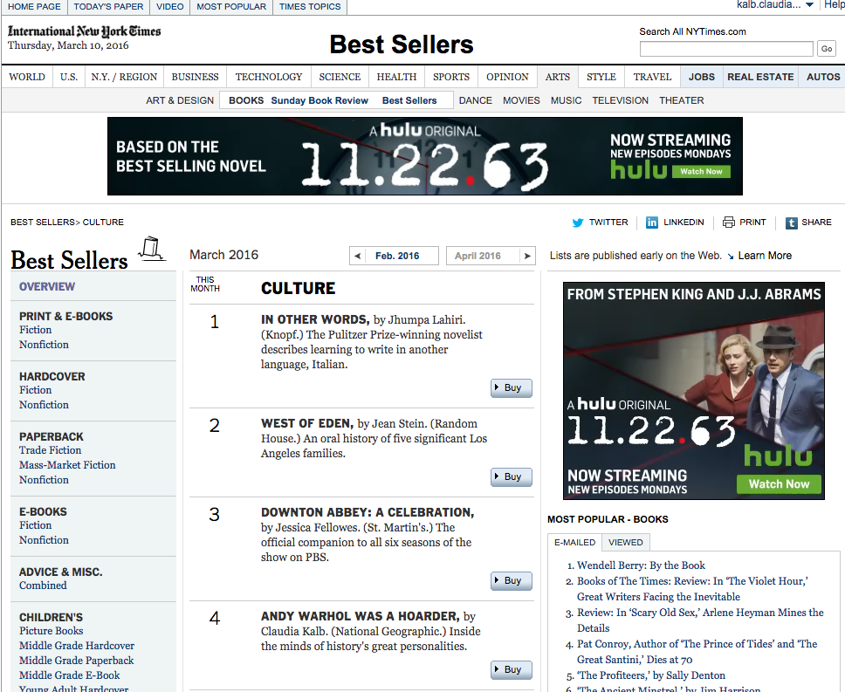Click the Tumblr share icon
The width and height of the screenshot is (845, 692).
coord(791,223)
